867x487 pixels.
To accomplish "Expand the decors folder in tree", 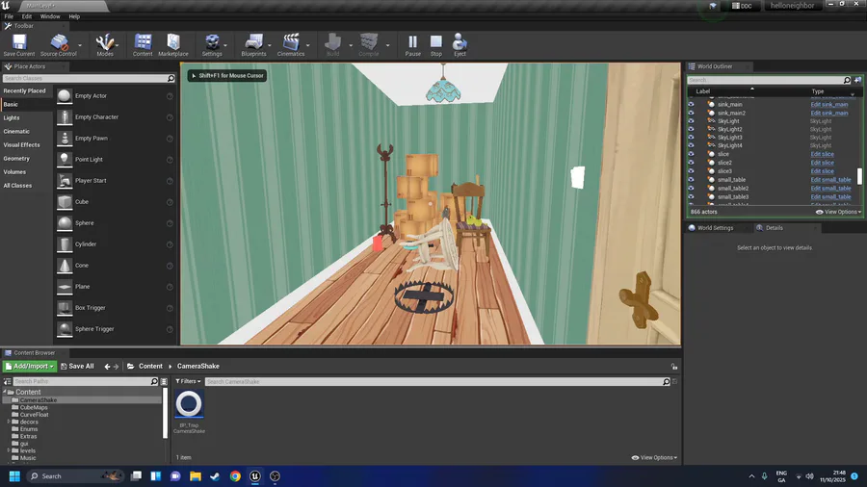I will pos(9,422).
